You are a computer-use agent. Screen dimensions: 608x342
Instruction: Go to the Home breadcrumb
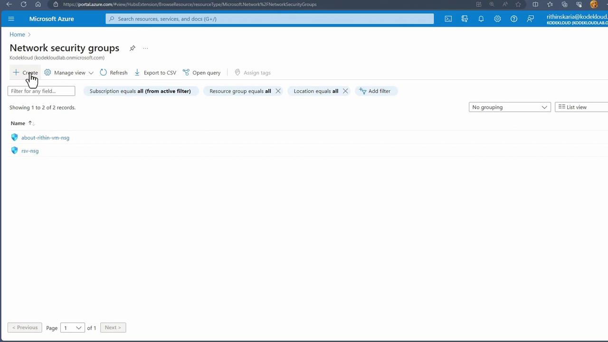17,35
